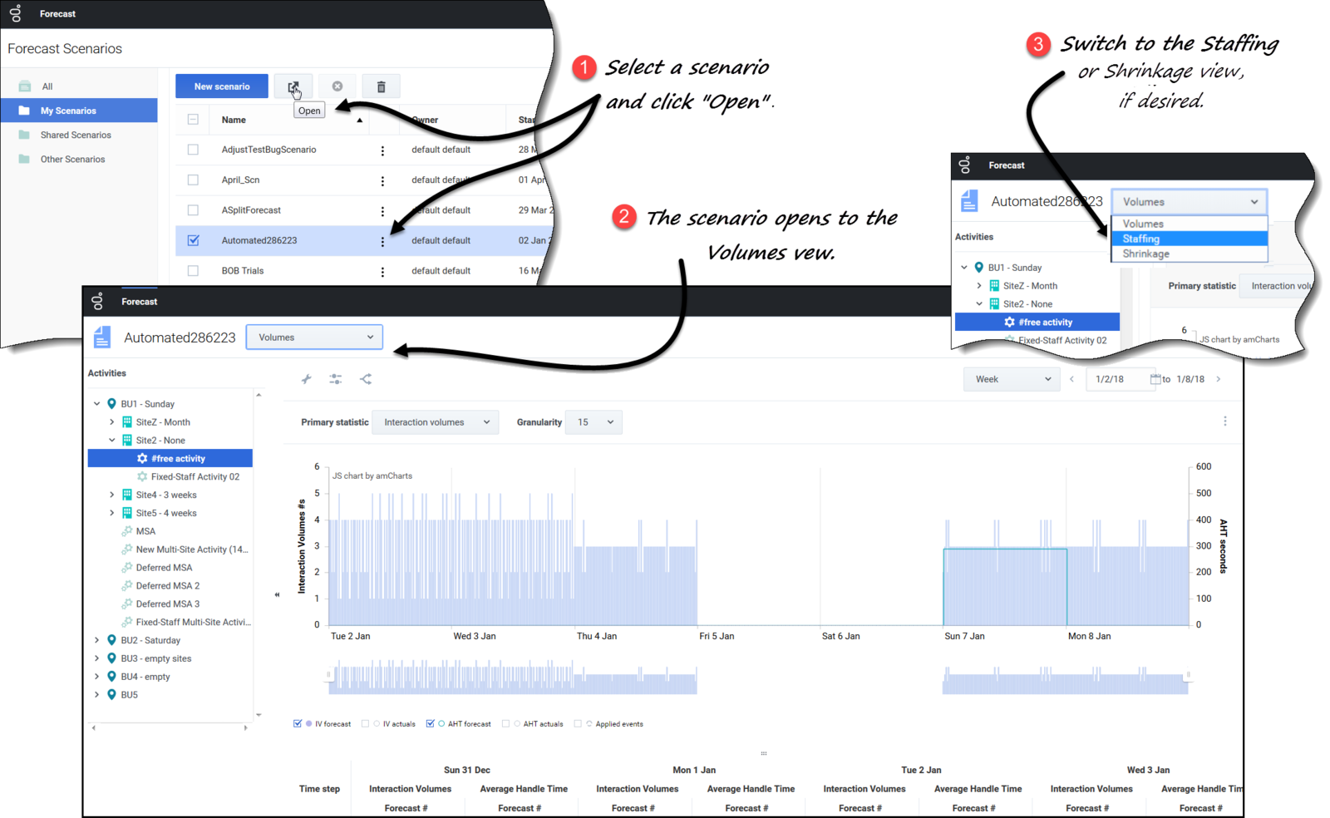Image resolution: width=1330 pixels, height=818 pixels.
Task: Click the share/split icon above chart
Action: pos(366,379)
